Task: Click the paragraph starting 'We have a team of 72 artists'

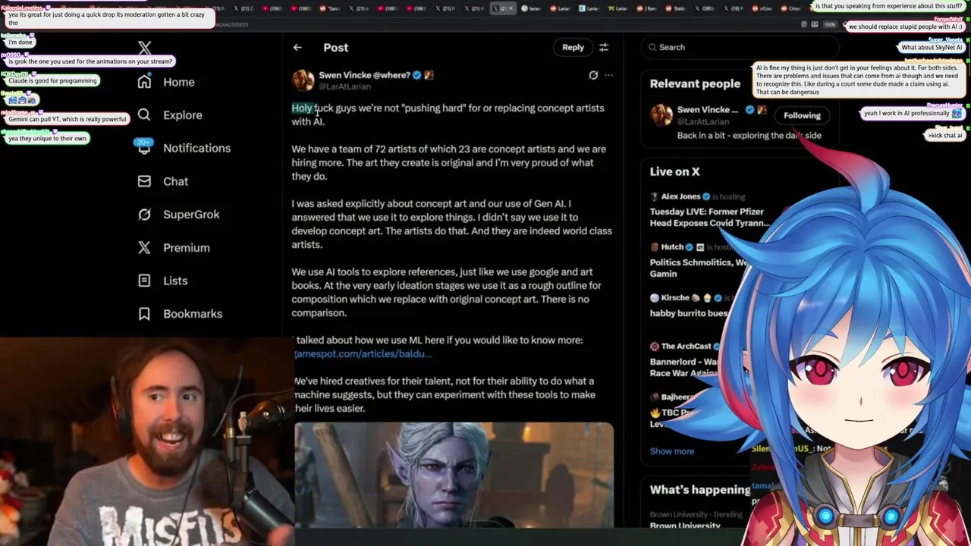Action: click(x=448, y=162)
